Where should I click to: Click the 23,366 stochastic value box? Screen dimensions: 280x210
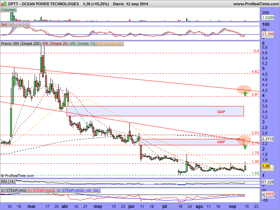(x=268, y=34)
